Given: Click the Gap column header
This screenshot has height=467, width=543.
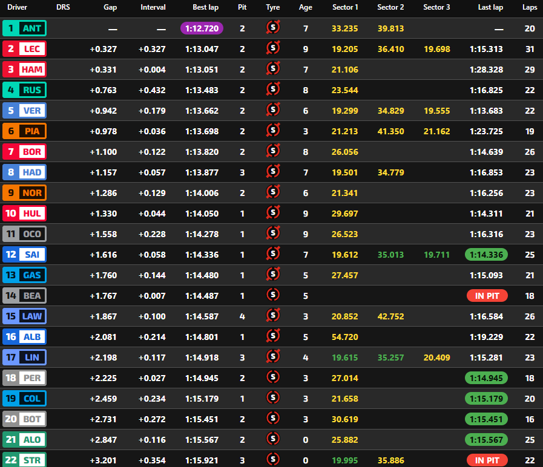Looking at the screenshot, I should (110, 7).
